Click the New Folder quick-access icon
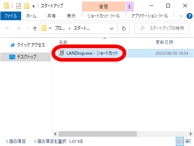The height and width of the screenshot is (146, 194). [x=27, y=6]
